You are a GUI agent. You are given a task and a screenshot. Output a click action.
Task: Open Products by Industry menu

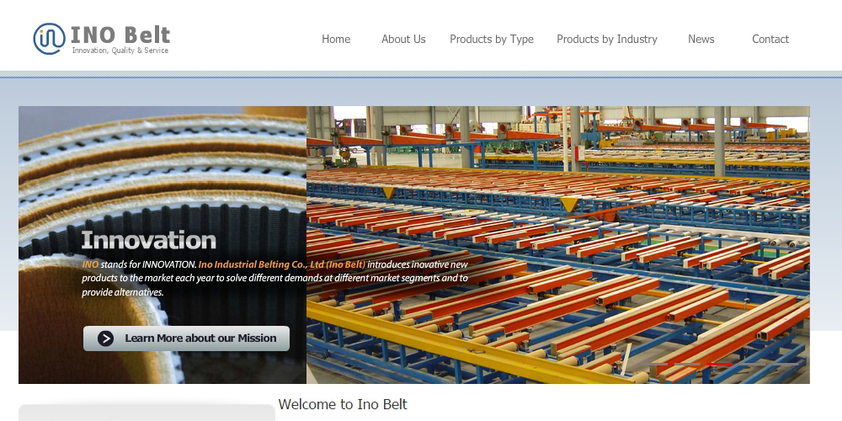coord(607,40)
